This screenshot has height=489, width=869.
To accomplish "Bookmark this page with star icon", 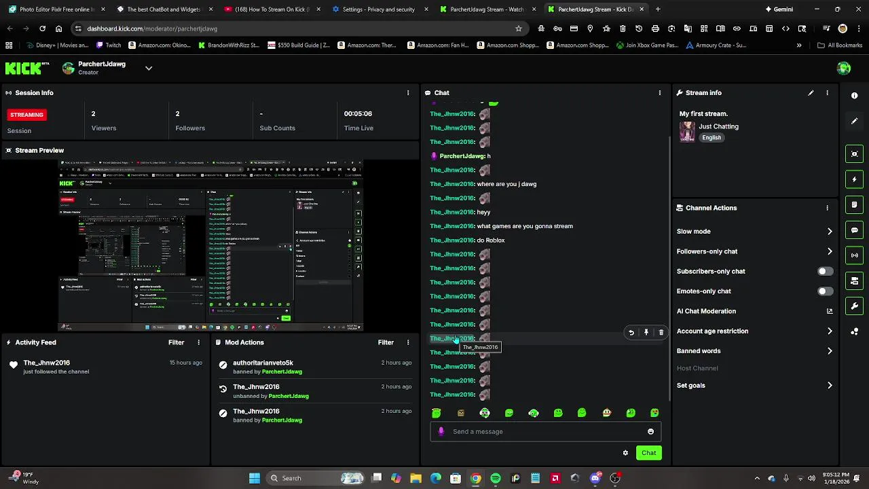I will (519, 29).
